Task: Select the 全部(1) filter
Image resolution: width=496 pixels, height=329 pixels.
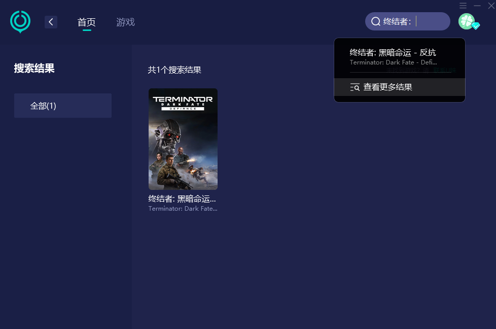Action: click(62, 106)
